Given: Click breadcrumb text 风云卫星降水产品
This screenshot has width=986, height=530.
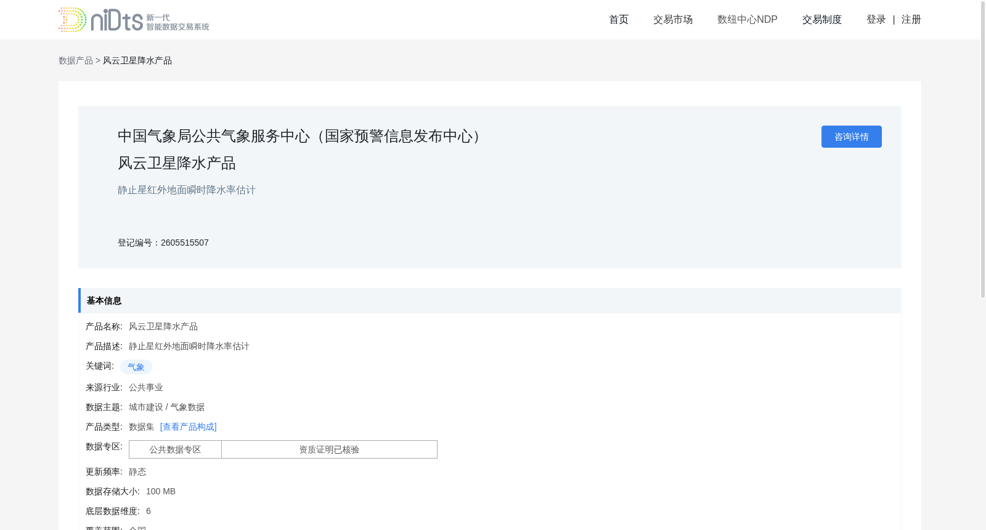Looking at the screenshot, I should [x=137, y=60].
